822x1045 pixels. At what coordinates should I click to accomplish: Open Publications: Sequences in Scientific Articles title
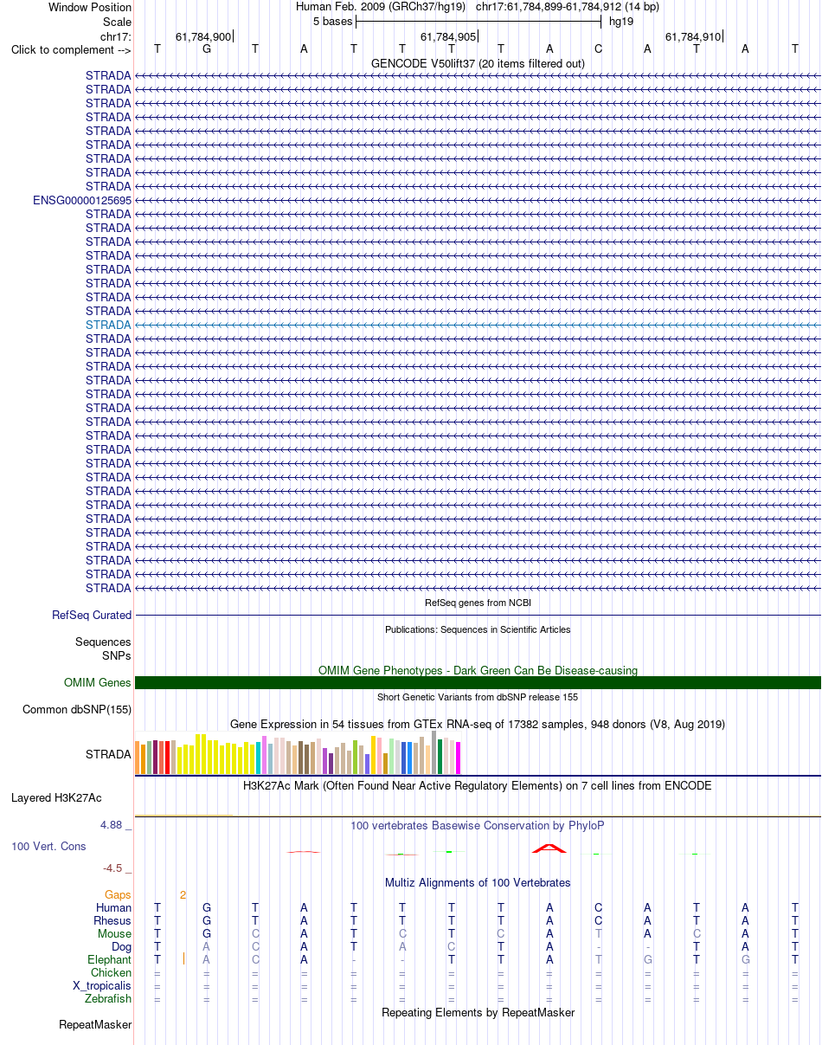pos(478,629)
